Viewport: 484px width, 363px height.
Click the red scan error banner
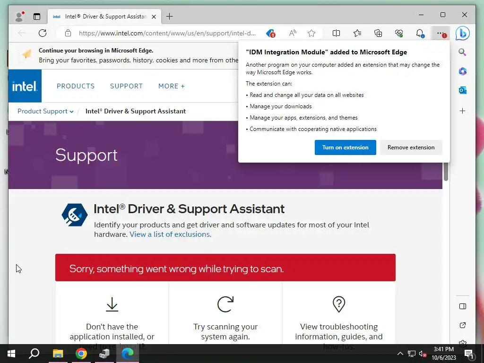(x=225, y=268)
